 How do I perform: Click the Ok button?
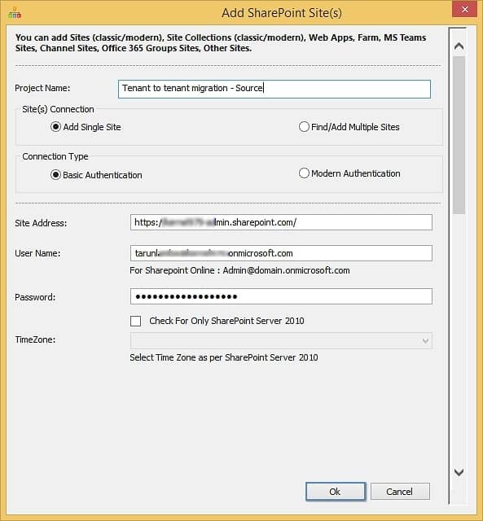tap(336, 492)
